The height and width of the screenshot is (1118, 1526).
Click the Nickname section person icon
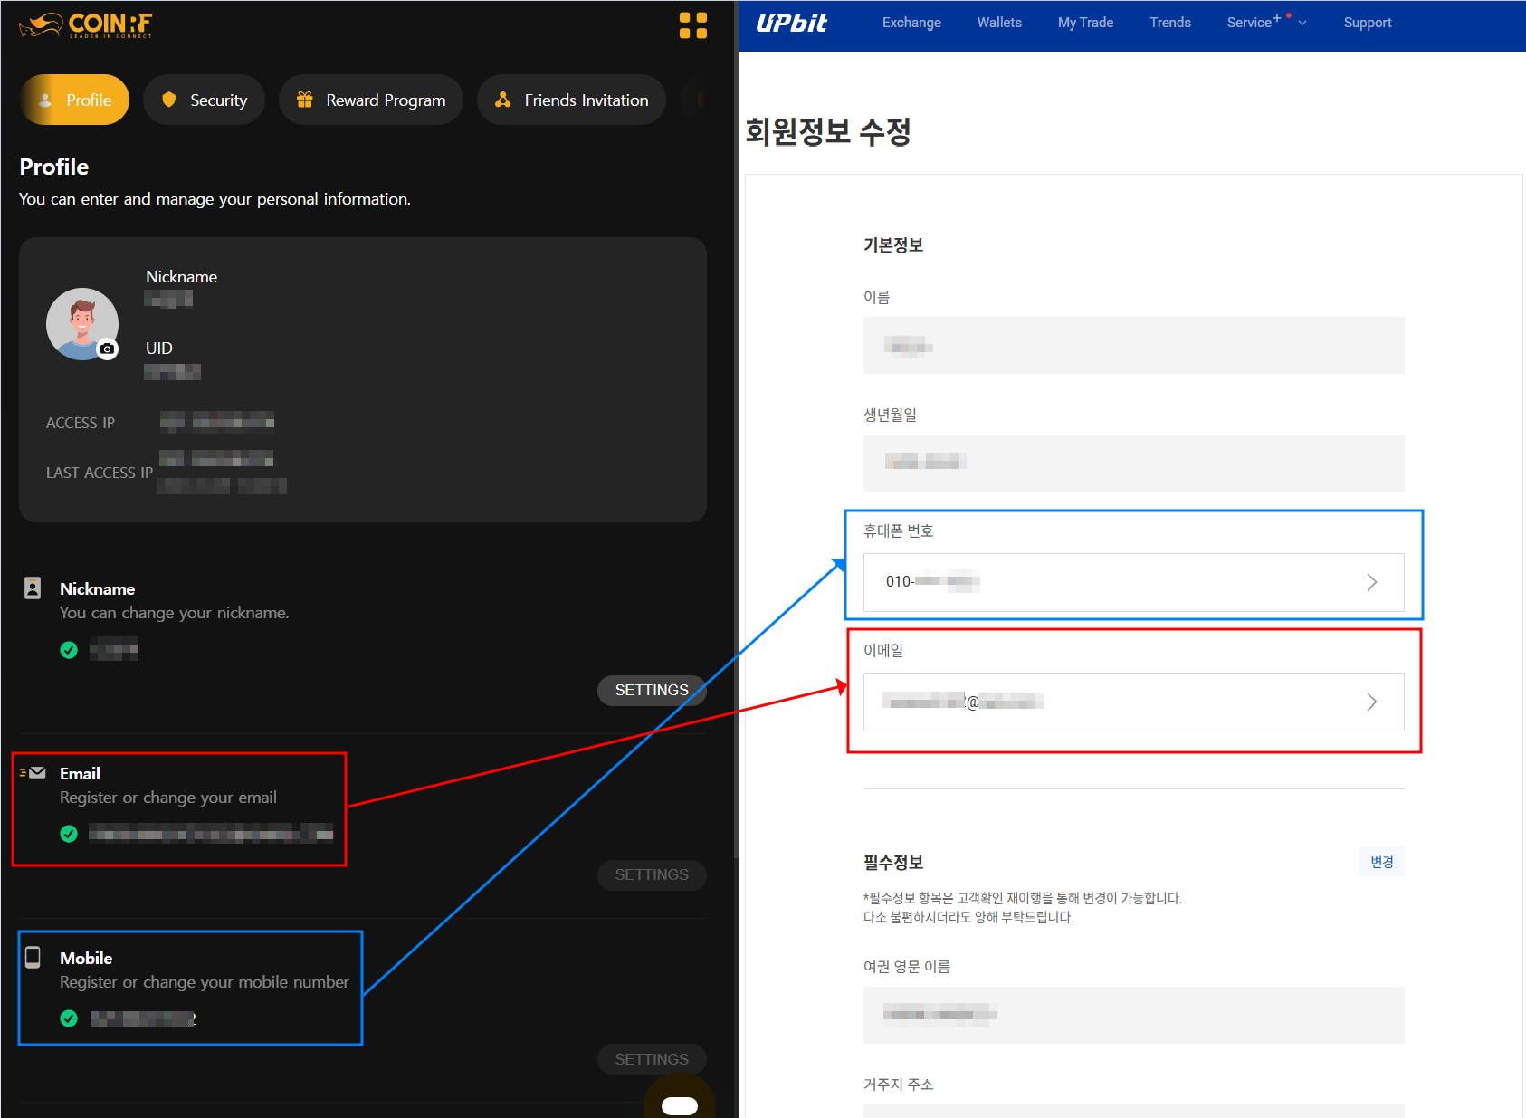click(x=33, y=588)
